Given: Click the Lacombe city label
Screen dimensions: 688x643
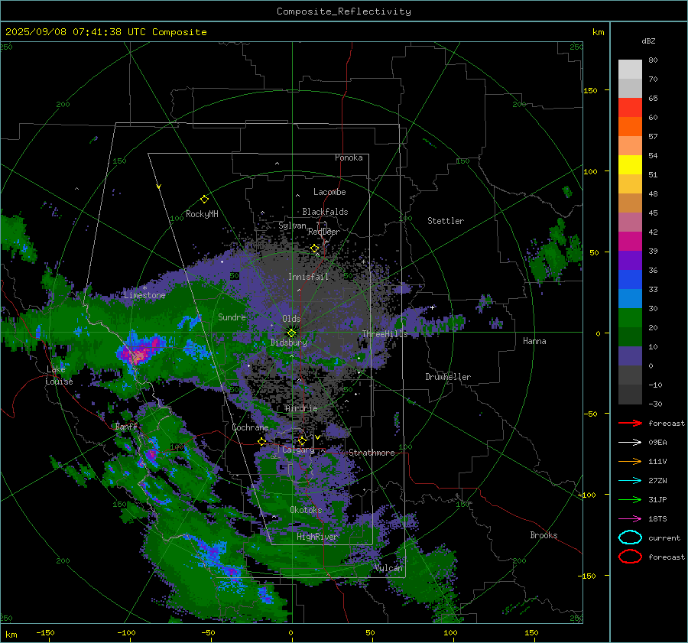Looking at the screenshot, I should click(x=329, y=192).
